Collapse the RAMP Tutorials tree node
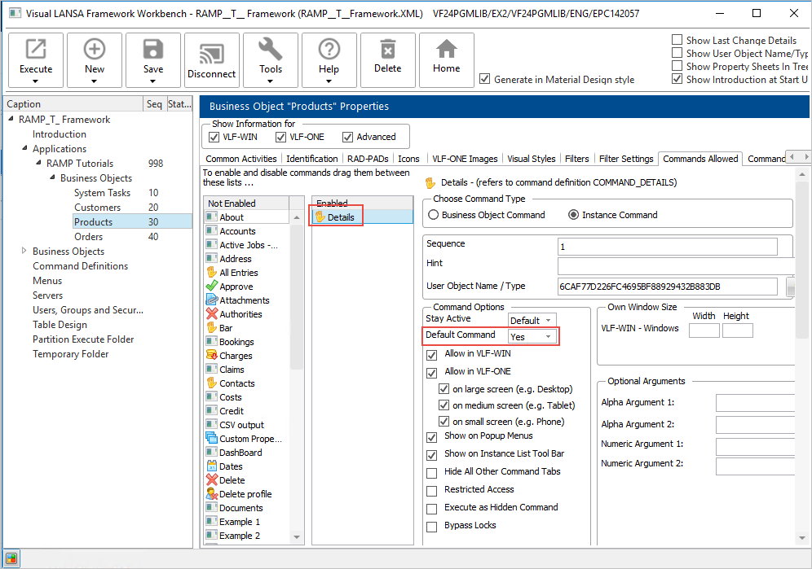 38,163
